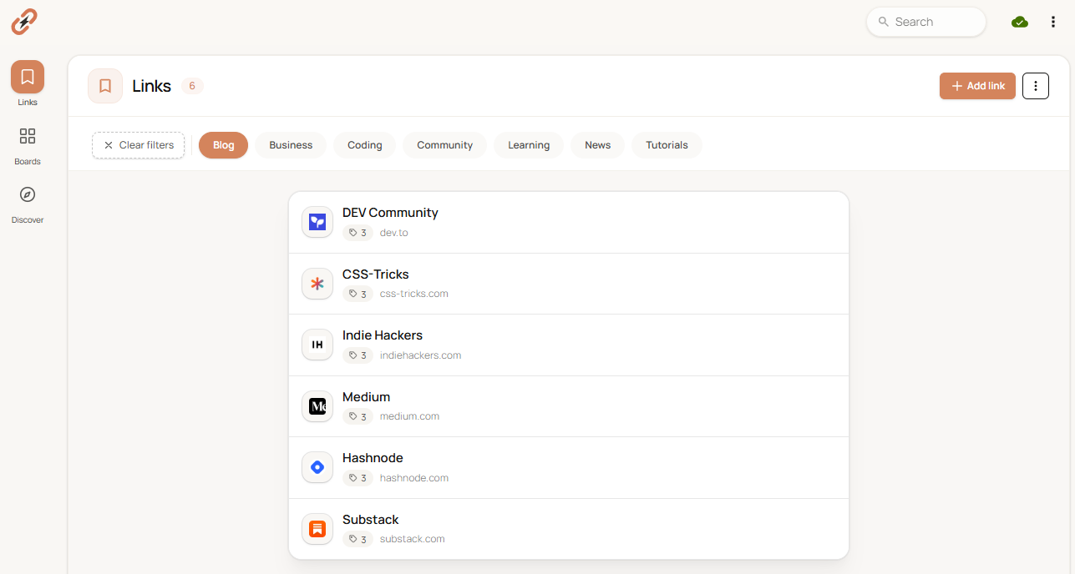Click the Substack orange favicon

click(x=317, y=529)
